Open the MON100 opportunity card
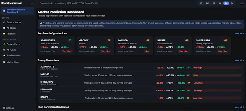The image size is (246, 111). (134, 46)
